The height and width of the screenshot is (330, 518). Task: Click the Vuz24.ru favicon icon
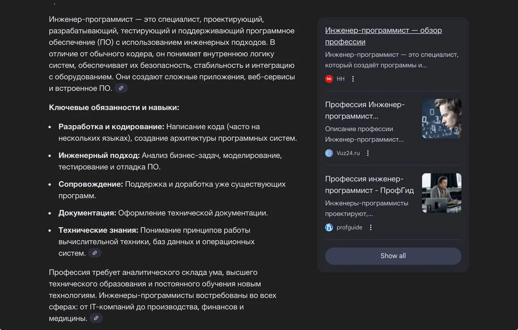pos(329,153)
